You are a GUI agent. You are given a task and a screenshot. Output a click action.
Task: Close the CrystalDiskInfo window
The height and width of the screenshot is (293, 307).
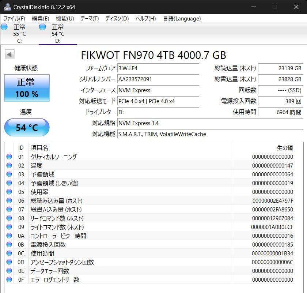(x=296, y=7)
